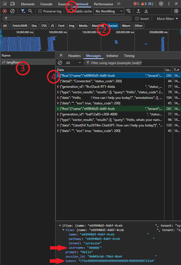181x265 pixels.
Task: Sort messages by Length column header
Action: pos(169,70)
